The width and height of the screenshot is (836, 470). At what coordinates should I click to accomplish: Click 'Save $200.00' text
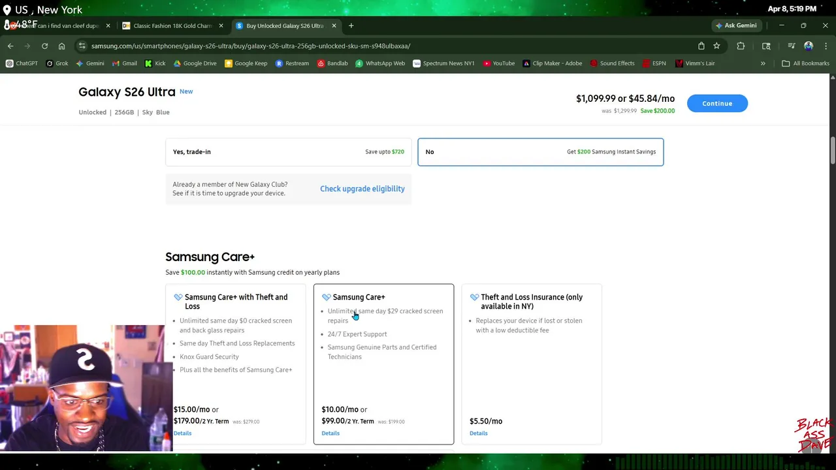pyautogui.click(x=658, y=111)
